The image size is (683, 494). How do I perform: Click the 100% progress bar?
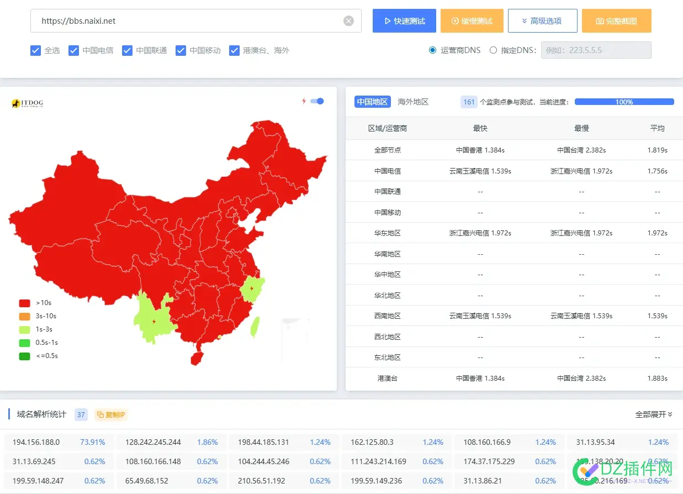[x=624, y=102]
